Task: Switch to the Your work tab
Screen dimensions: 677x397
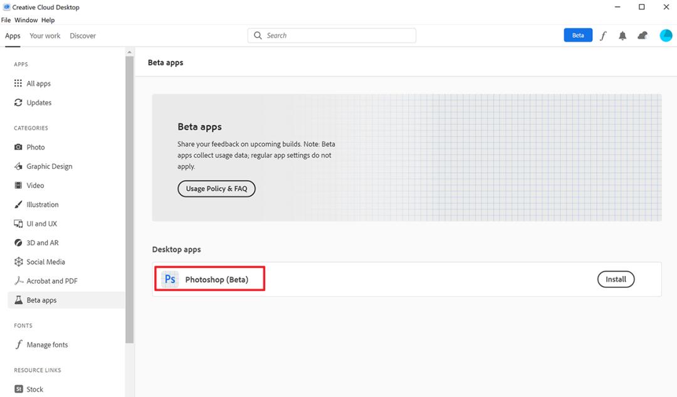Action: point(45,36)
